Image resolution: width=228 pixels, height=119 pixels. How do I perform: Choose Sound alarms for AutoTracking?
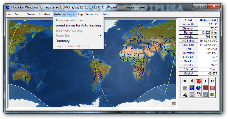(x=78, y=25)
